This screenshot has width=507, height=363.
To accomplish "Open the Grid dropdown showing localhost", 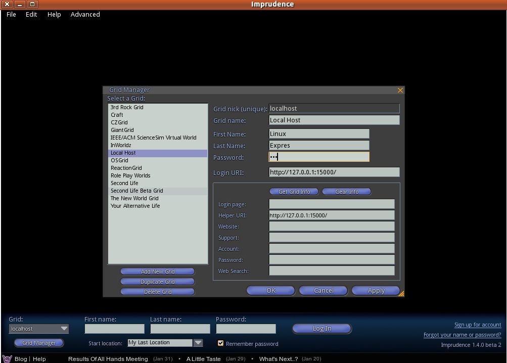I will (39, 329).
